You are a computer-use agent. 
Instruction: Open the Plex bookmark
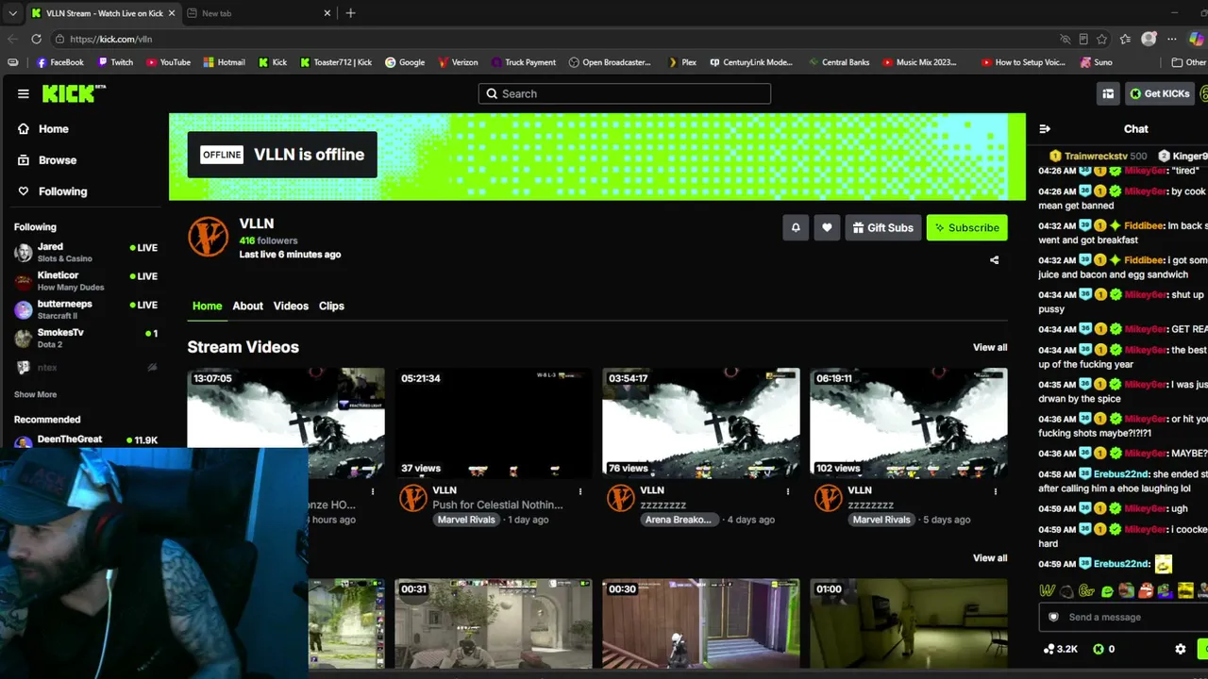[681, 62]
